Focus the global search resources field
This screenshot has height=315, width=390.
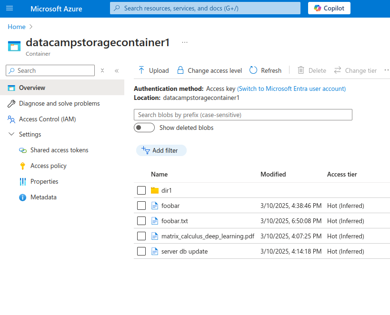click(x=205, y=8)
